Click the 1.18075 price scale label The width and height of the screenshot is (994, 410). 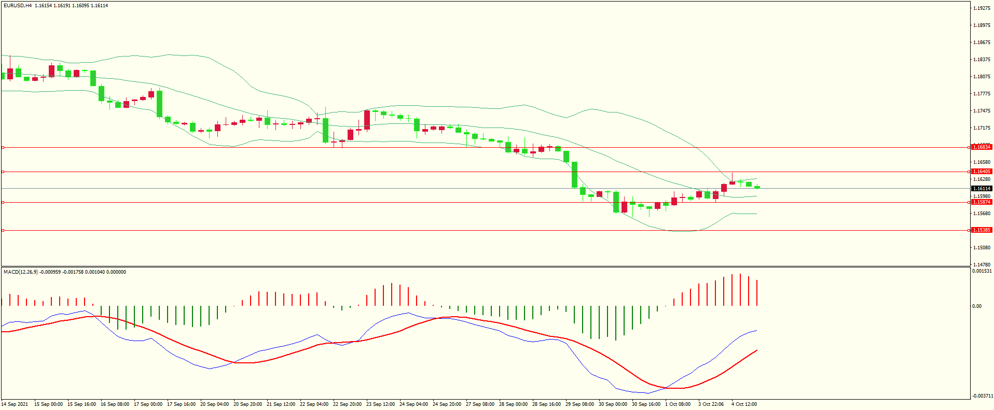[982, 77]
